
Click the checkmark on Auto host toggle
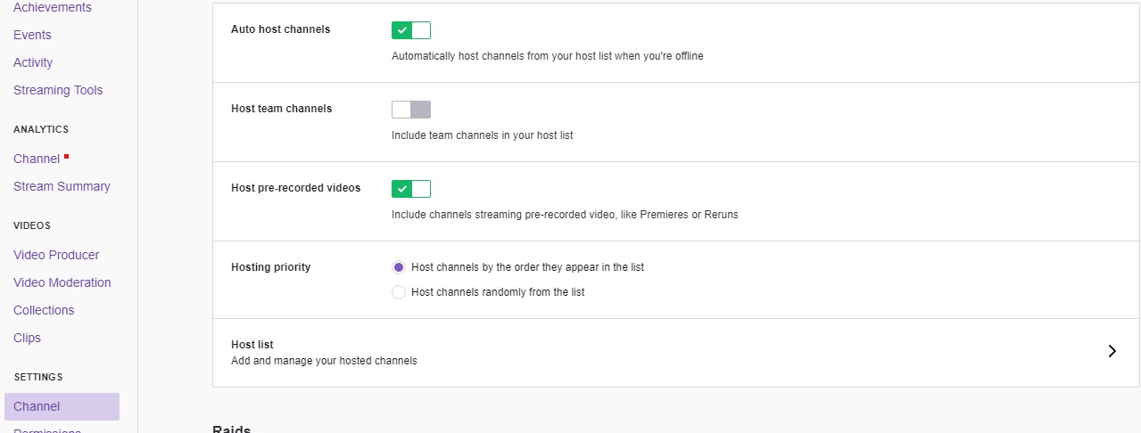pyautogui.click(x=402, y=30)
